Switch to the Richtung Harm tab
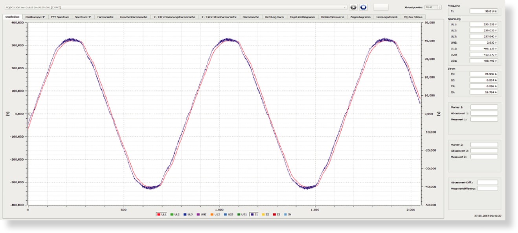Image resolution: width=518 pixels, height=233 pixels. (274, 17)
